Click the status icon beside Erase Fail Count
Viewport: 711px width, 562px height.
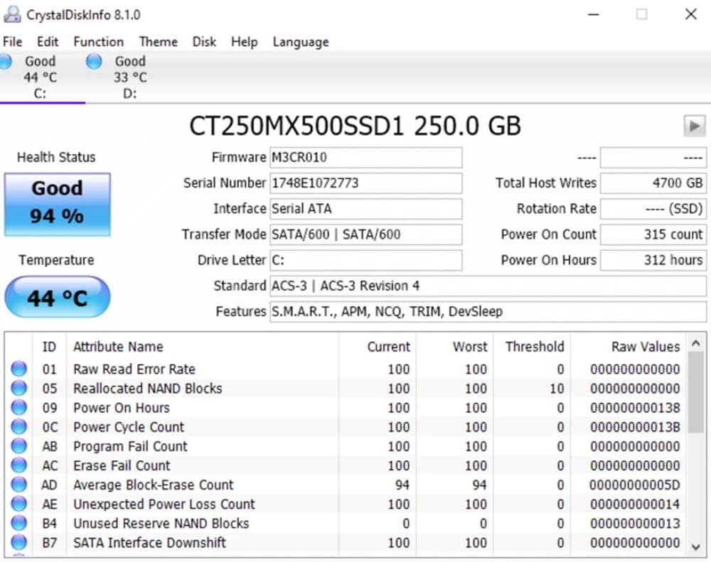(19, 465)
